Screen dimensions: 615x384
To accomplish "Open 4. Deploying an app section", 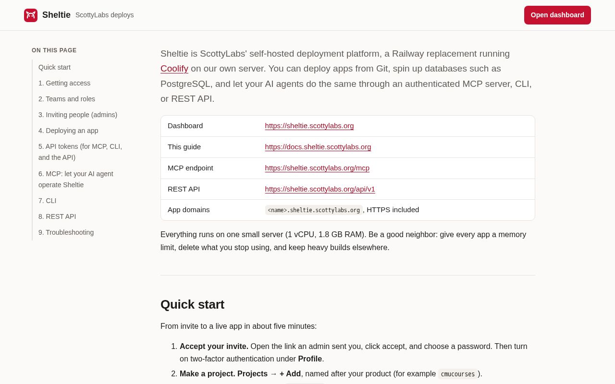I will [68, 131].
